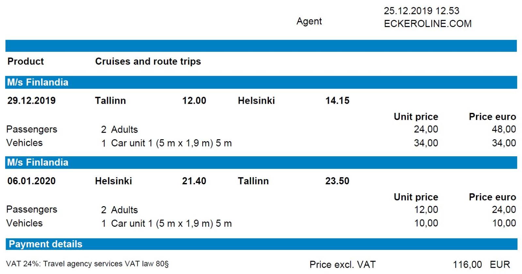Click the Product heading
This screenshot has height=274, width=522.
(x=25, y=61)
